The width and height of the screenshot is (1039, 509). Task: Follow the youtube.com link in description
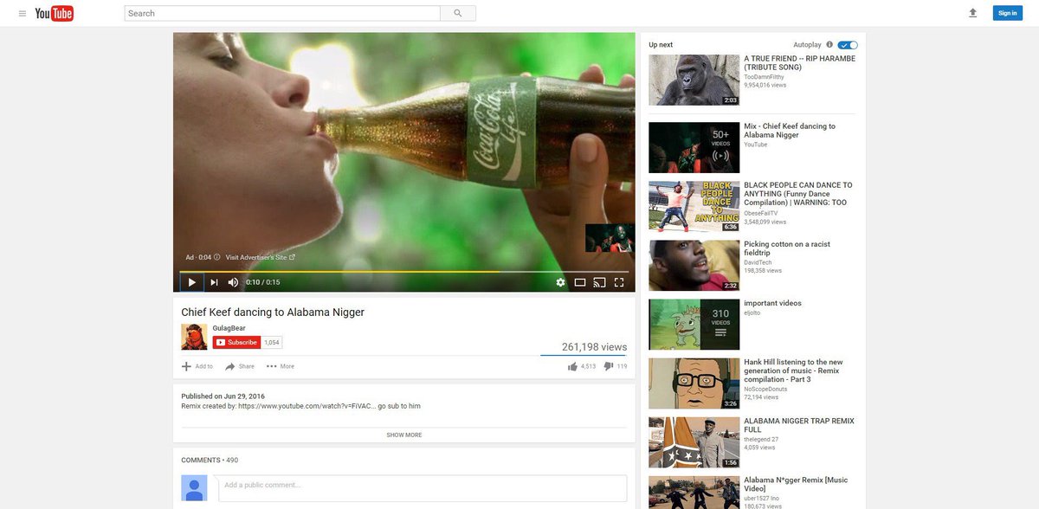coord(307,406)
